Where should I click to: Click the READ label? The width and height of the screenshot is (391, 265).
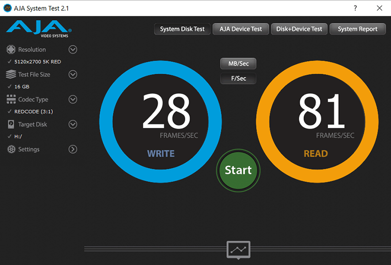coord(316,154)
